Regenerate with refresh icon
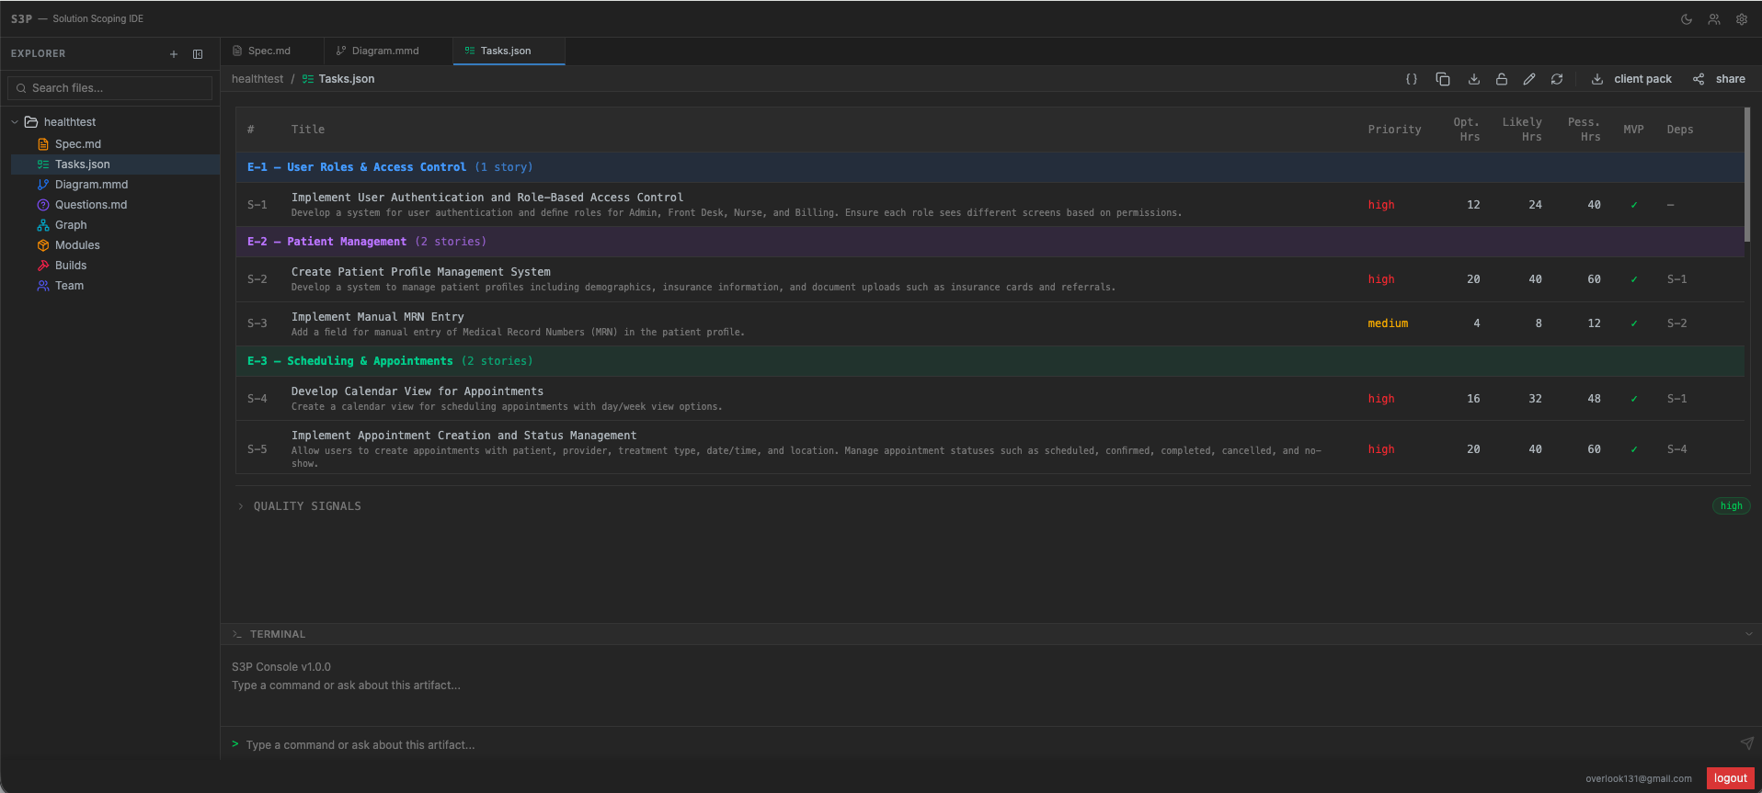Viewport: 1762px width, 793px height. (1557, 79)
